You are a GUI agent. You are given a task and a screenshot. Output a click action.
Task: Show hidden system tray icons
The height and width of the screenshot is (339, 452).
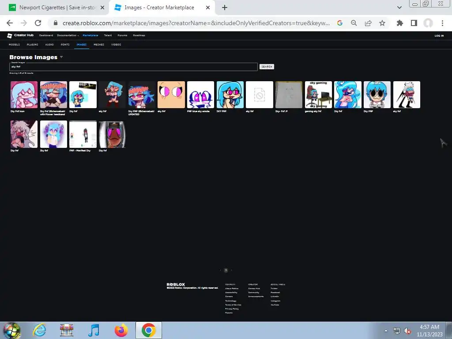(x=386, y=331)
